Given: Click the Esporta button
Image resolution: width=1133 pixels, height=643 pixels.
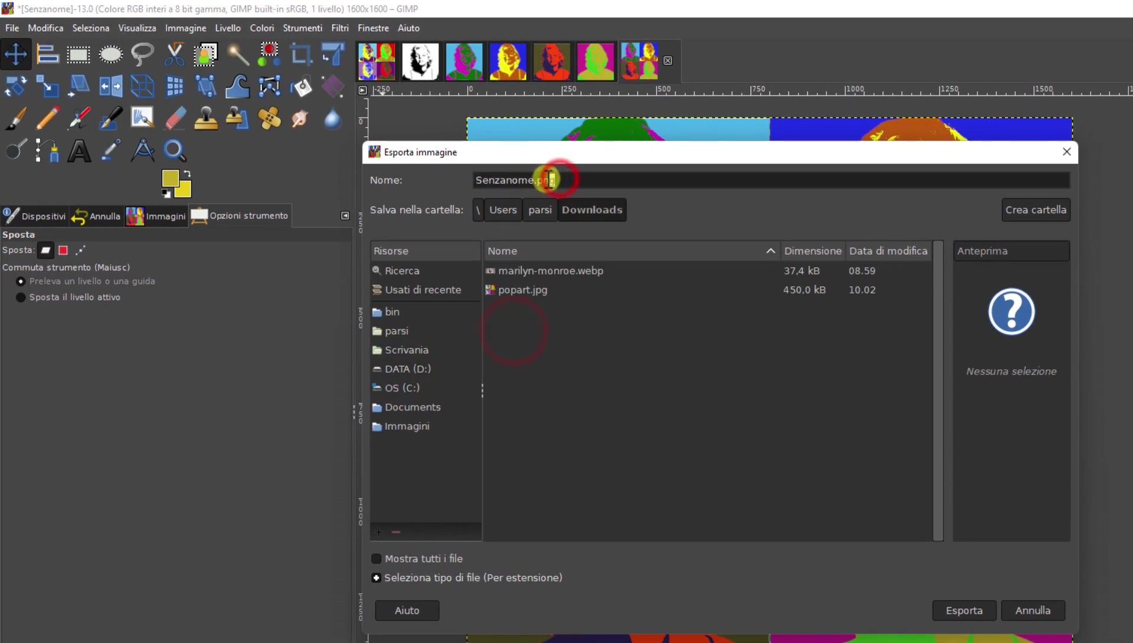Looking at the screenshot, I should click(964, 611).
